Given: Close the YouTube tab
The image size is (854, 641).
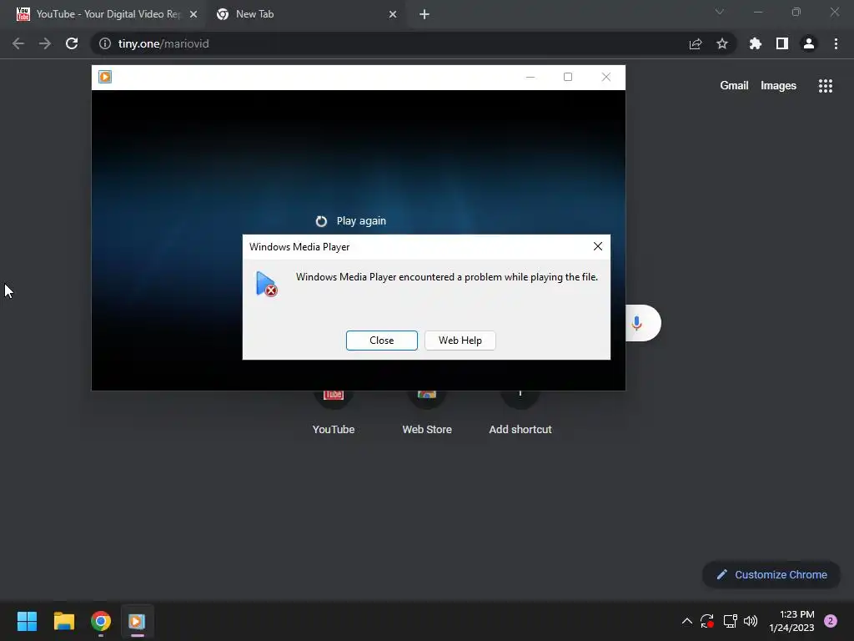Looking at the screenshot, I should pos(193,14).
